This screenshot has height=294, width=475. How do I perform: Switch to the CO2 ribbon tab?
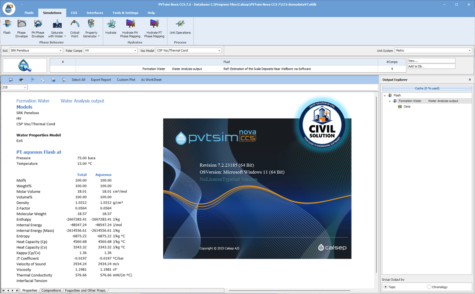click(74, 13)
